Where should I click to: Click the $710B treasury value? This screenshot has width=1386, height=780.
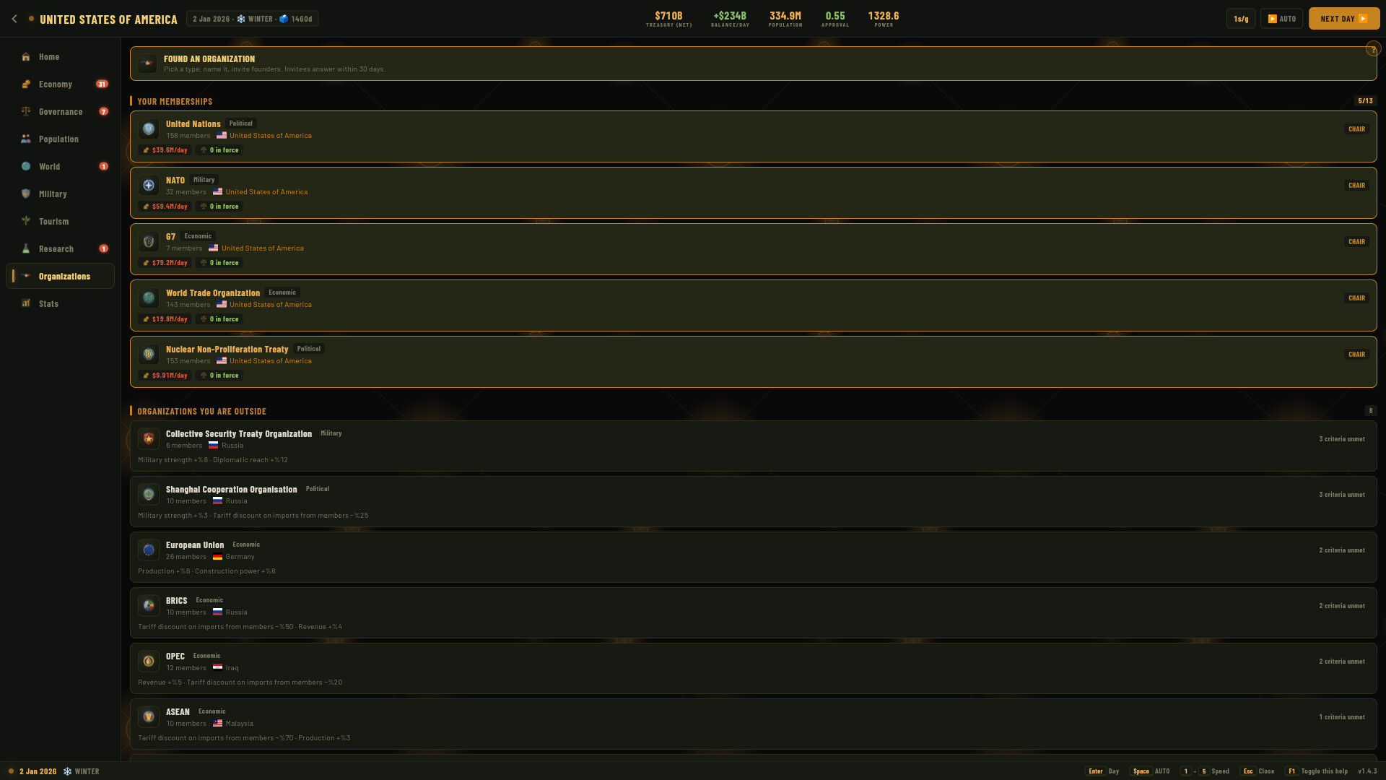[668, 16]
